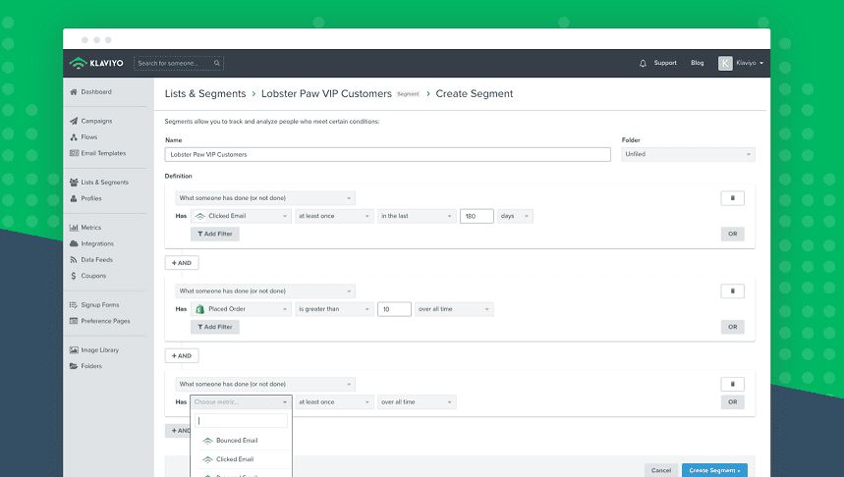Screen dimensions: 844x477
Task: Click the Data Feeds RSS icon
Action: (74, 260)
